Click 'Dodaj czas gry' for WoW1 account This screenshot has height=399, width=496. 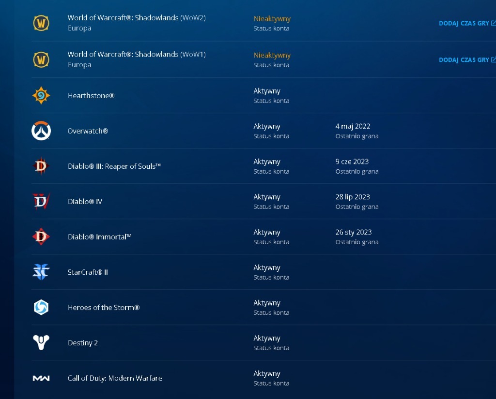tap(467, 60)
